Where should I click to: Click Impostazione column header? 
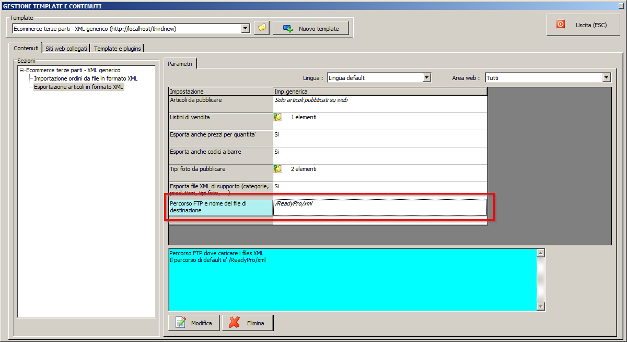click(220, 92)
